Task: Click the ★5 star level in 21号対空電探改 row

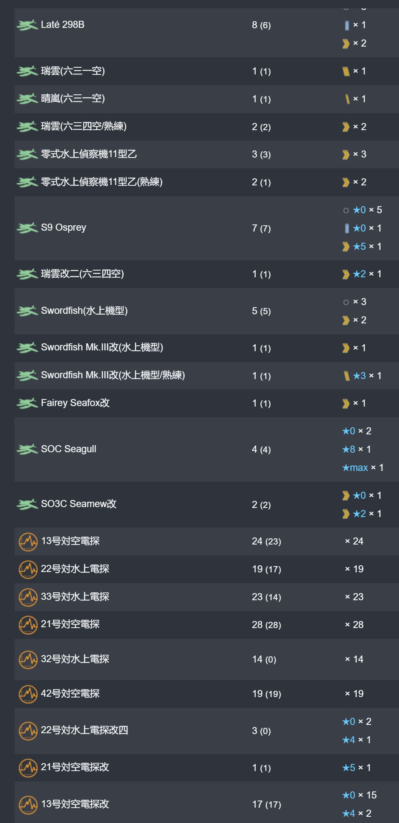Action: (x=349, y=768)
